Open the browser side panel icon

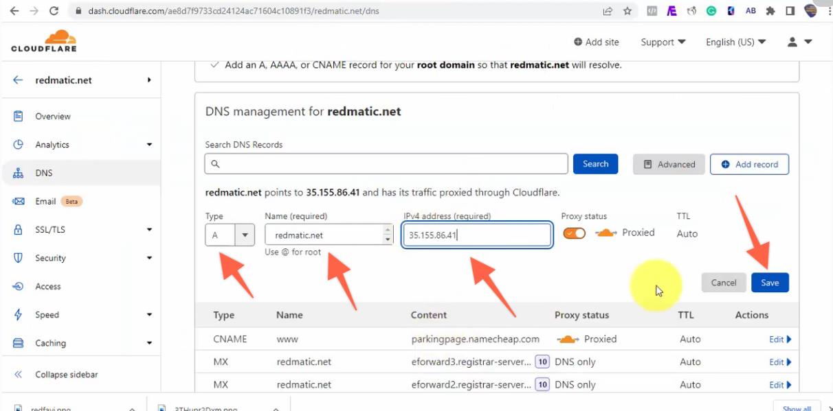tap(790, 11)
